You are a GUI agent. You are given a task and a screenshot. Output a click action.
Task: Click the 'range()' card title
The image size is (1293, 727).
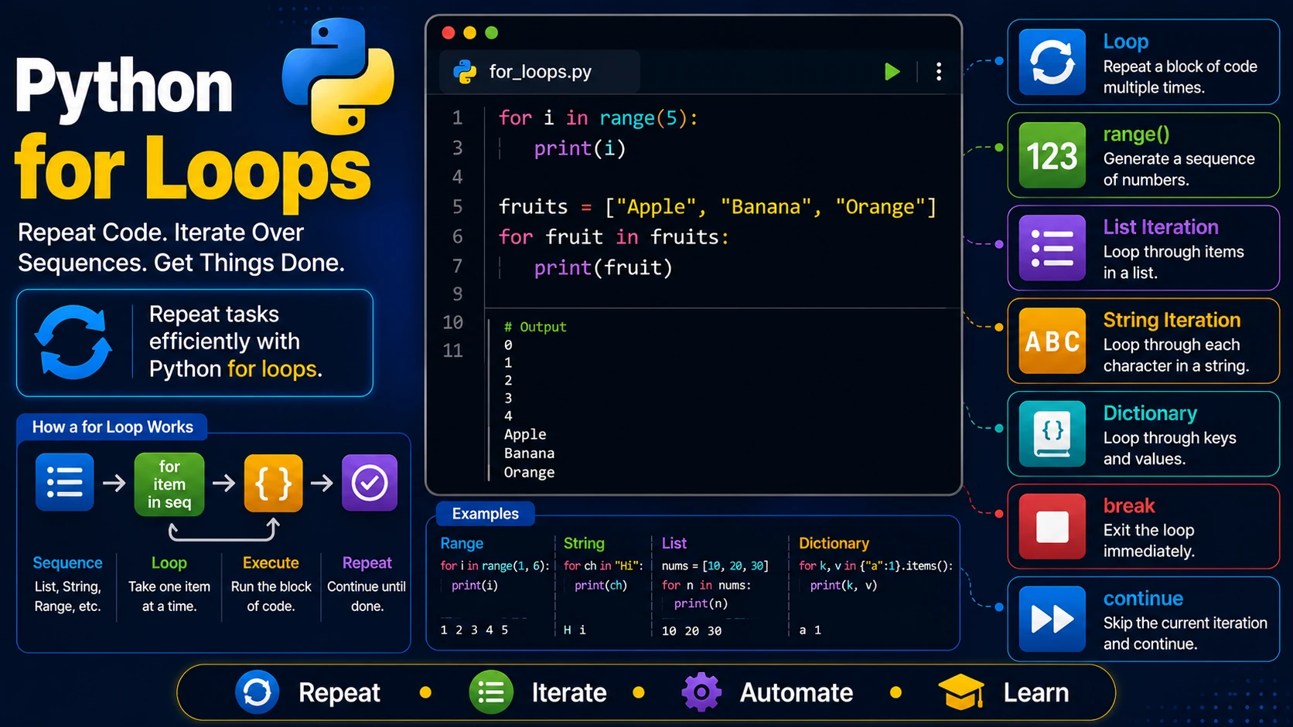[1136, 134]
